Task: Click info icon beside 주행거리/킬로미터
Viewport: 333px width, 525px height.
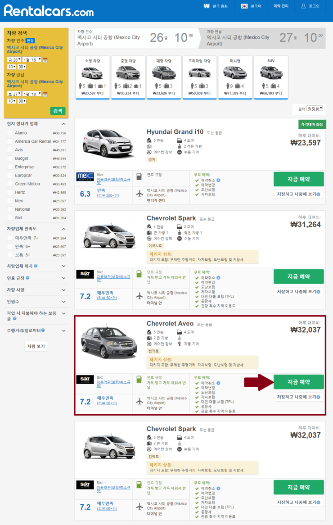Action: click(x=43, y=330)
